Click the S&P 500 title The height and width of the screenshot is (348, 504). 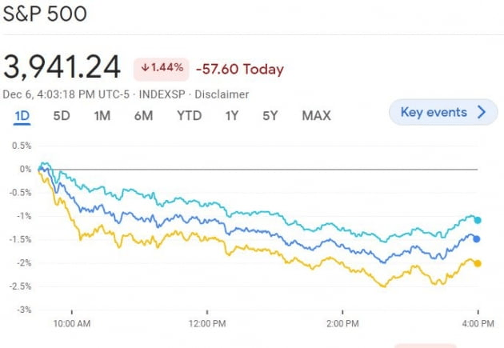point(45,15)
